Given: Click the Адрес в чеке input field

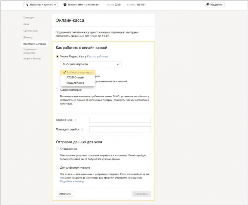Looking at the screenshot, I should pyautogui.click(x=120, y=120).
